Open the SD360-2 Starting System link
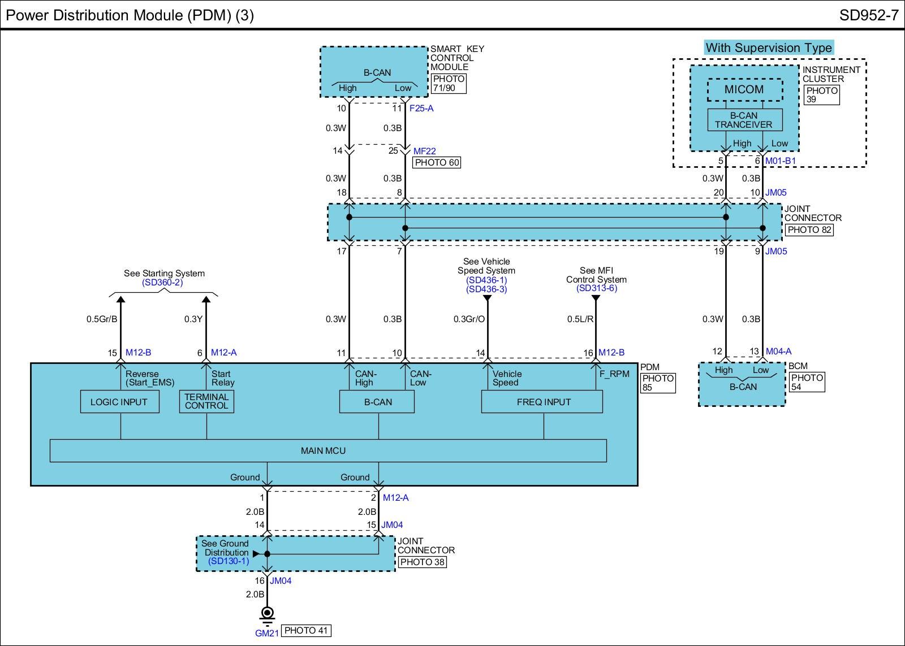 [x=162, y=283]
